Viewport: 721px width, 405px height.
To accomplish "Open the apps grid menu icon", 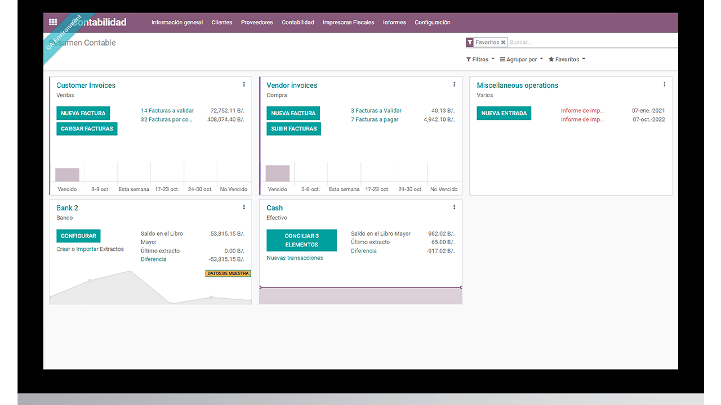I will pyautogui.click(x=53, y=22).
